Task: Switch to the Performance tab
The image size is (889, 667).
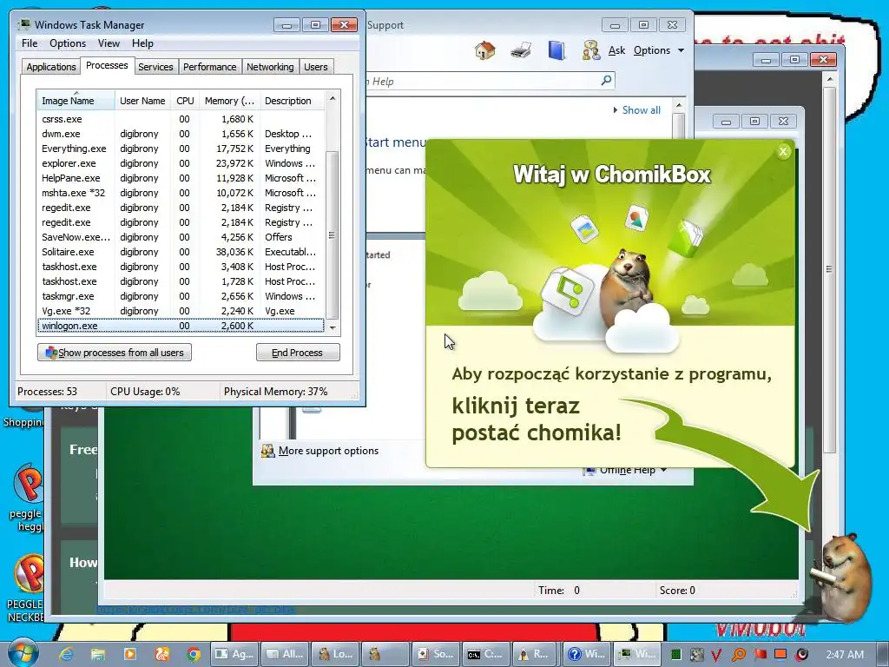Action: (209, 67)
